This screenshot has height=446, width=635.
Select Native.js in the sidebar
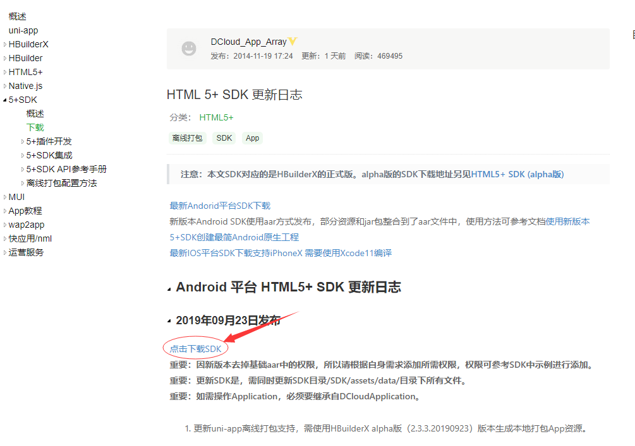pyautogui.click(x=25, y=86)
